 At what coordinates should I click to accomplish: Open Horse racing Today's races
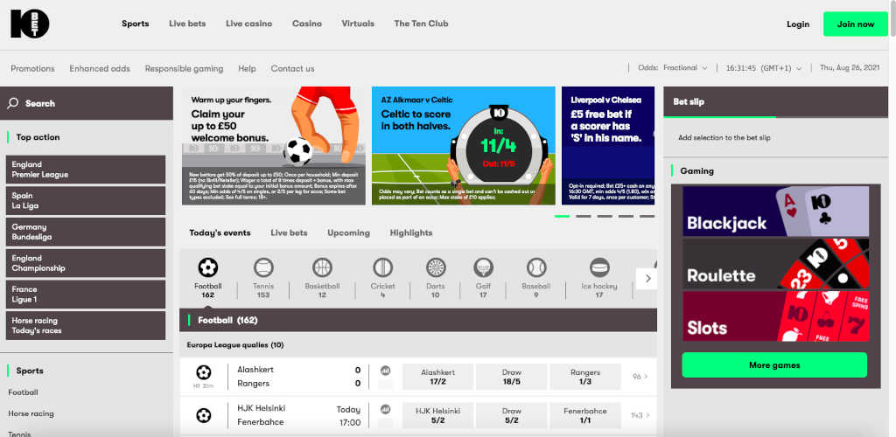coord(86,325)
